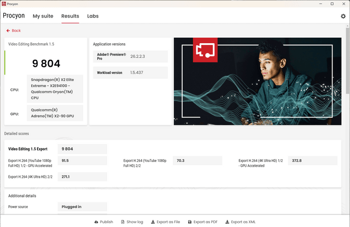350x227 pixels.
Task: Click the Workload version label
Action: (109, 73)
